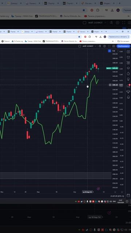This screenshot has height=233, width=131.
Task: Open the calendar icon at the sidebar bottom
Action: 128,195
